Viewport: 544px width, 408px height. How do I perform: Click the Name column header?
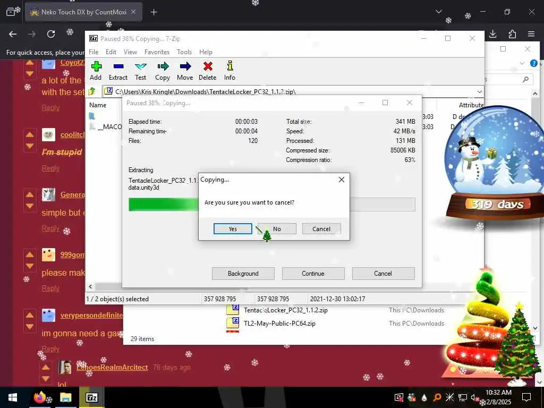point(98,105)
